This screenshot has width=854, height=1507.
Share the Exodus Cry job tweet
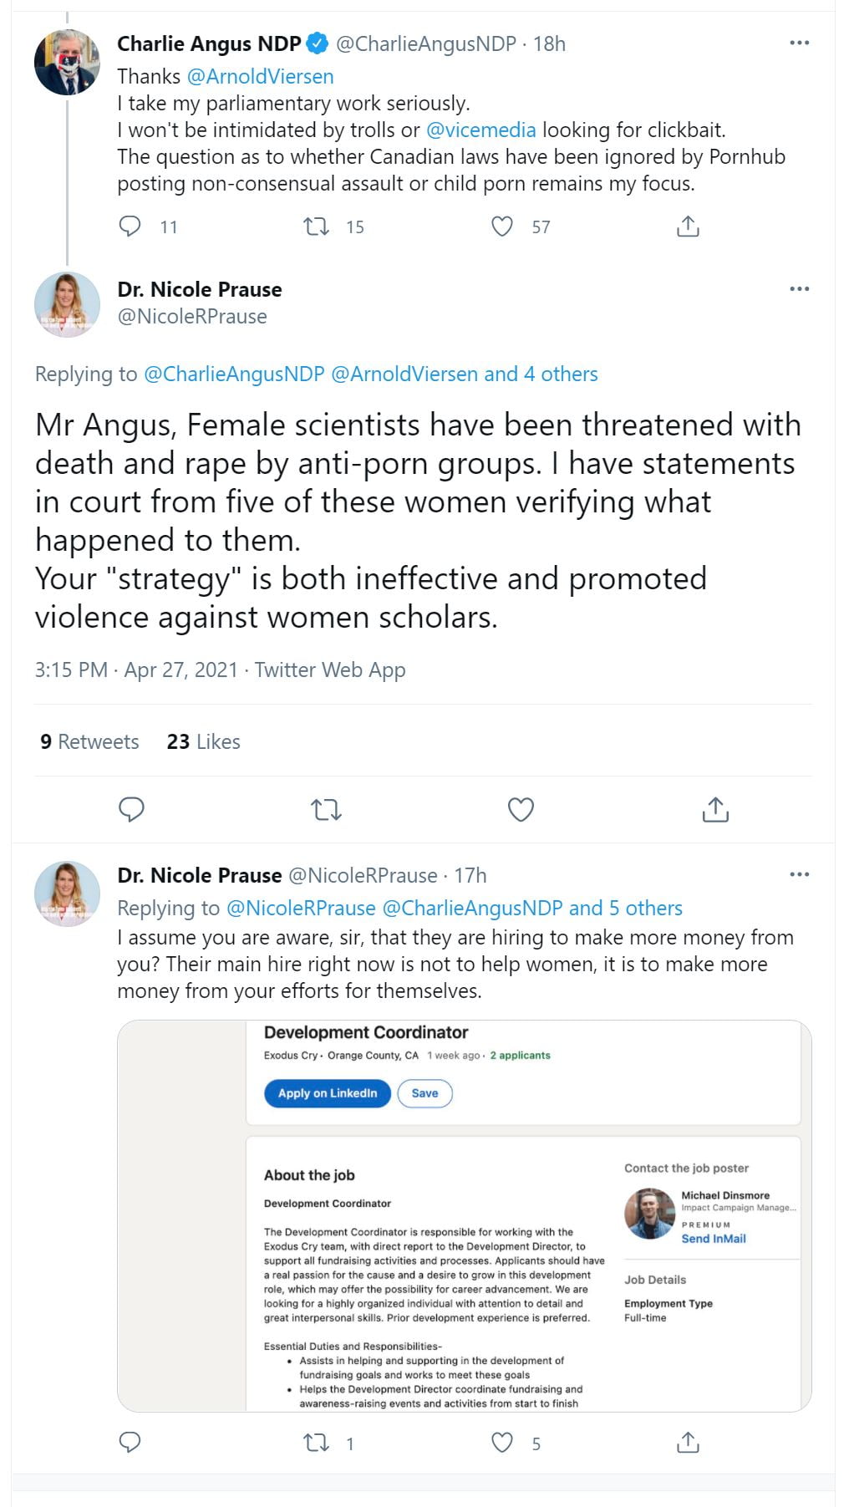pos(688,1443)
